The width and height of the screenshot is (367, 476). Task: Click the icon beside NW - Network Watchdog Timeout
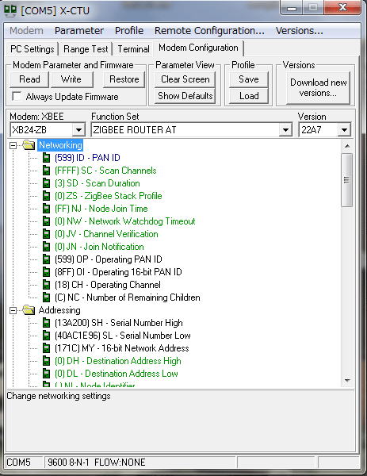(46, 221)
